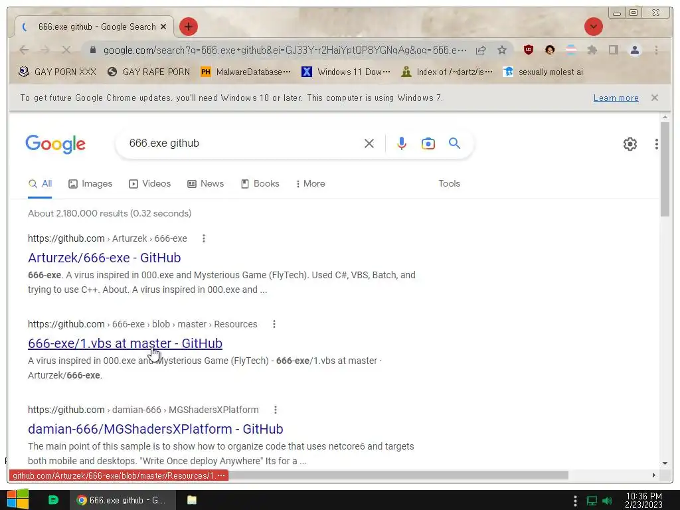Open options for 1.vbs Resources result
This screenshot has height=510, width=680.
(274, 324)
